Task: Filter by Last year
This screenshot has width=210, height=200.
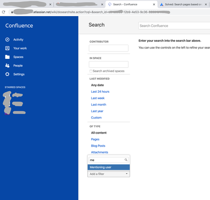Action: [97, 111]
